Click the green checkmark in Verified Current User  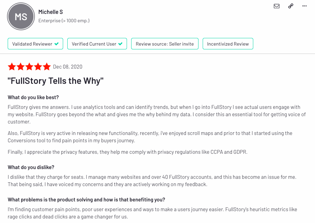tap(120, 44)
